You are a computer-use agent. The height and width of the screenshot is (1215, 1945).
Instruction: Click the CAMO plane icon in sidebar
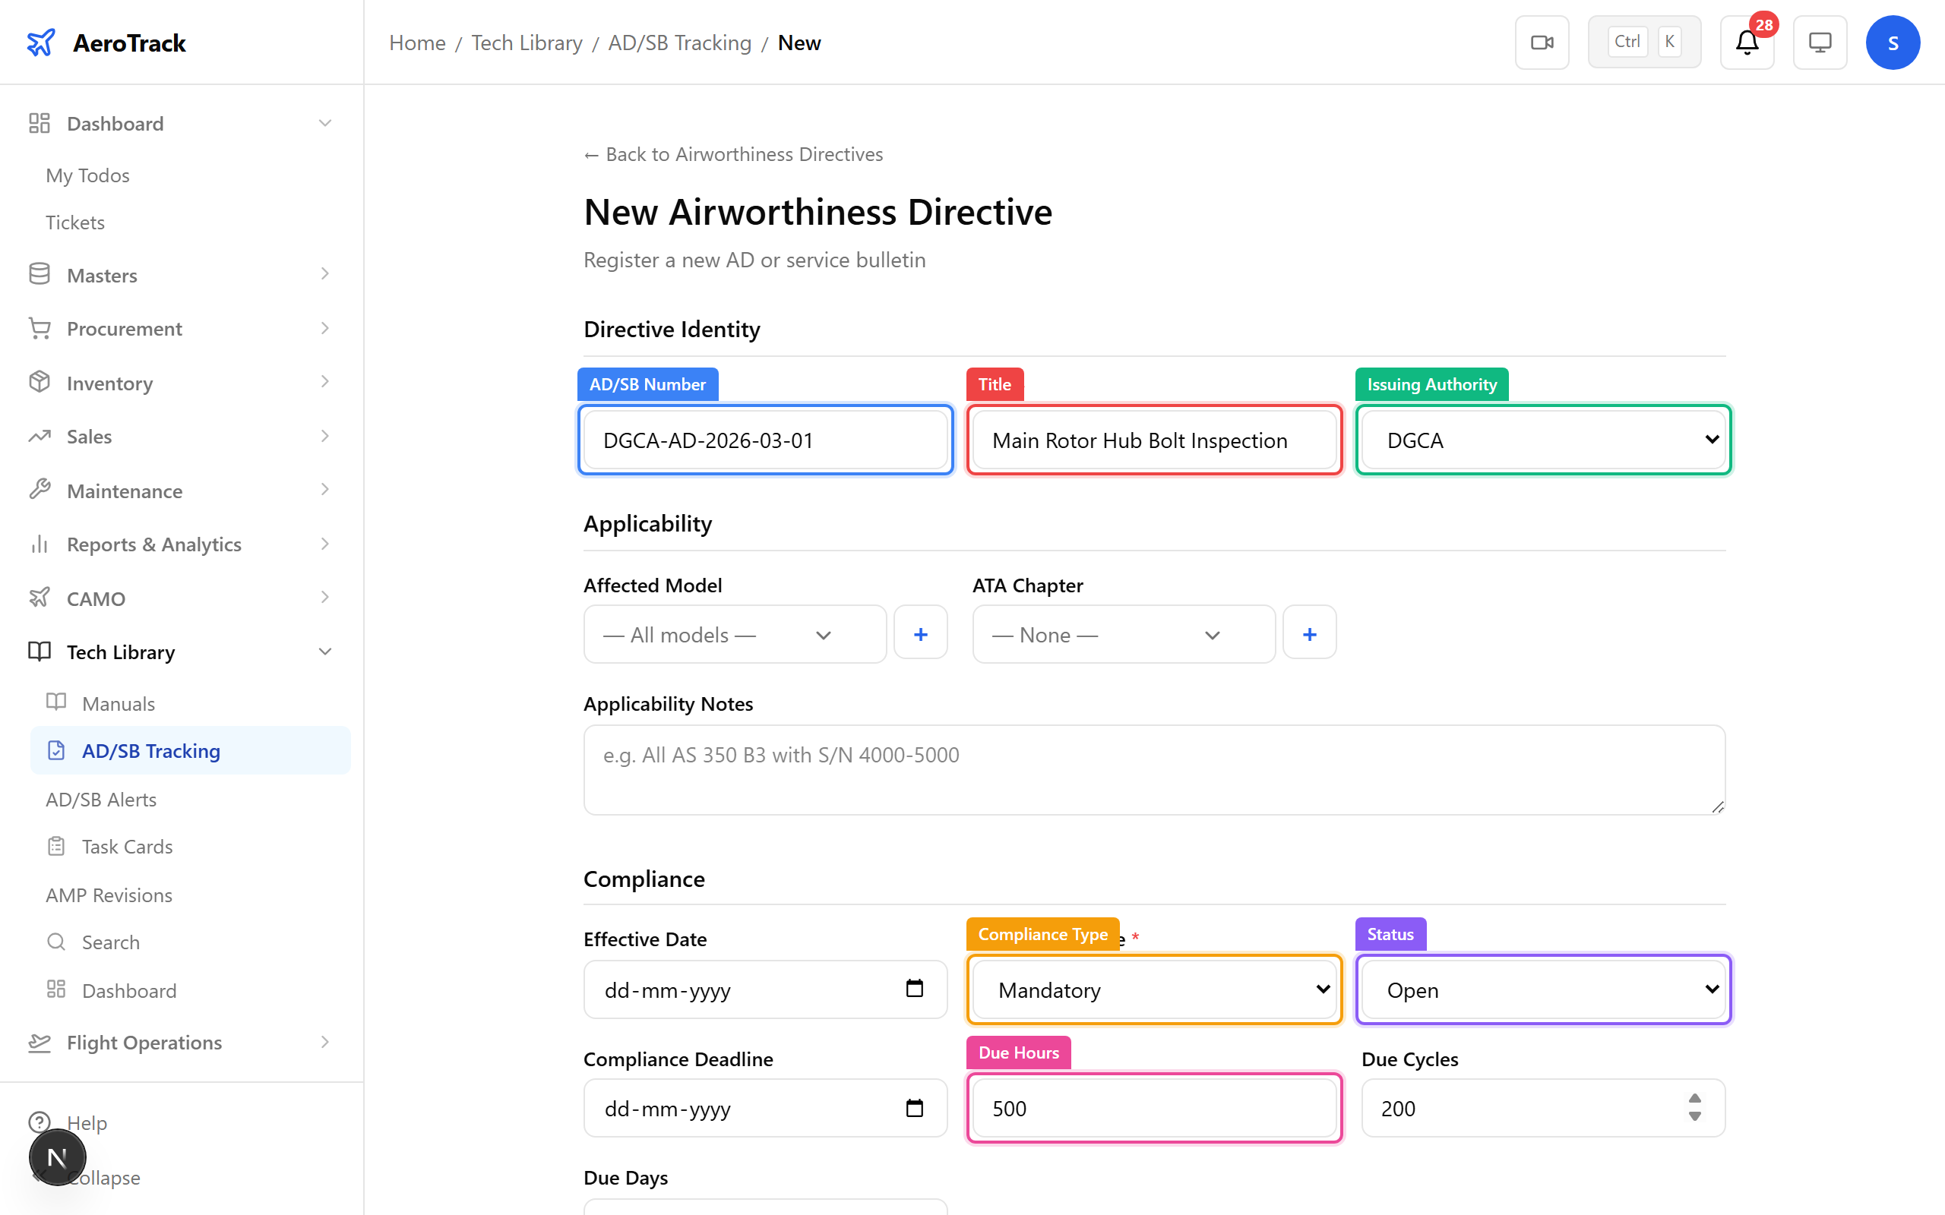tap(40, 598)
